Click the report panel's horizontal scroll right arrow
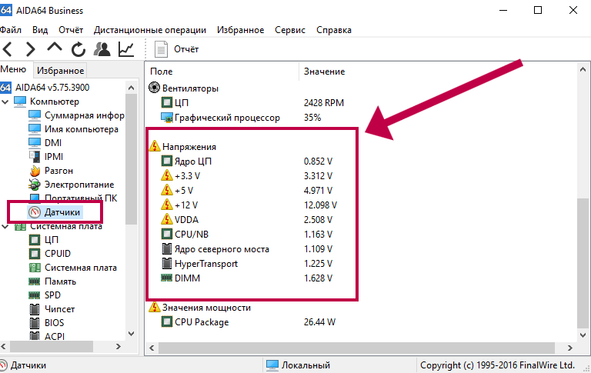The height and width of the screenshot is (373, 591). (x=570, y=348)
